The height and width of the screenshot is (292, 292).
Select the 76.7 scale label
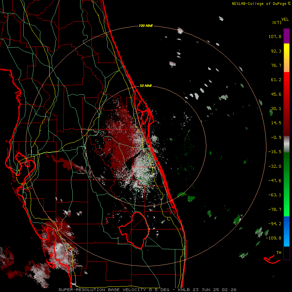[x=276, y=65]
